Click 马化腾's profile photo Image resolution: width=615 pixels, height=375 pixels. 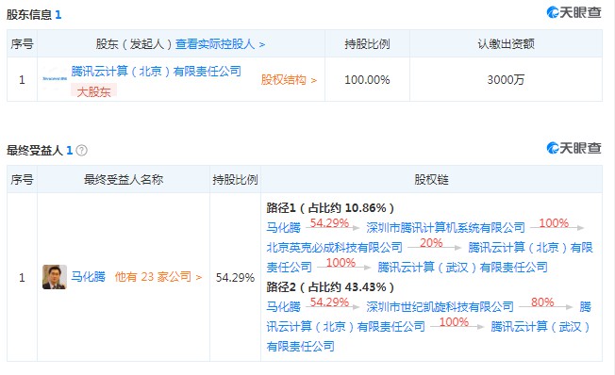pyautogui.click(x=55, y=277)
